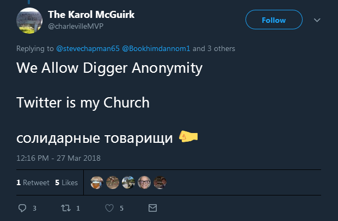Expand the tweet options chevron beside Follow
This screenshot has width=338, height=221.
pyautogui.click(x=317, y=20)
